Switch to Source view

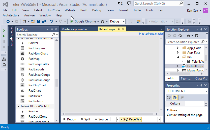tap(101, 119)
